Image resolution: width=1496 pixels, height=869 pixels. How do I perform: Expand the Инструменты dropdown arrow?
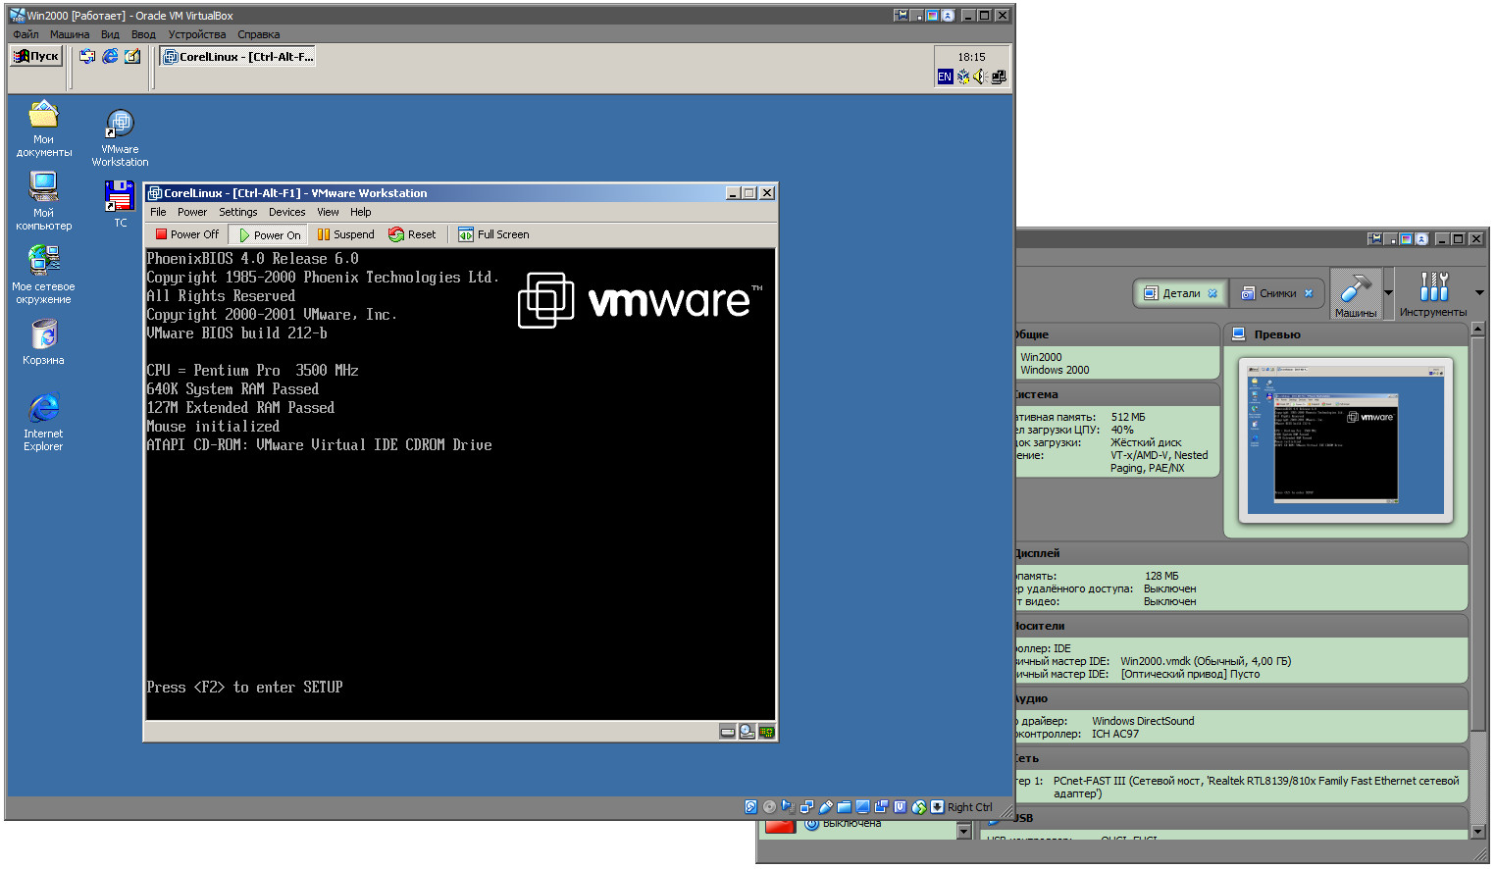point(1479,293)
